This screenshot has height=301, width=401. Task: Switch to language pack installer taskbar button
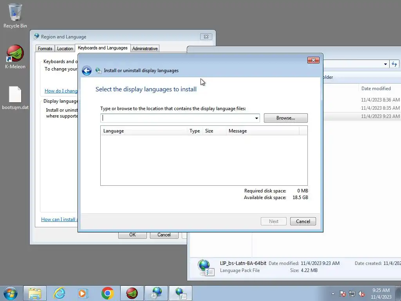coord(181,293)
